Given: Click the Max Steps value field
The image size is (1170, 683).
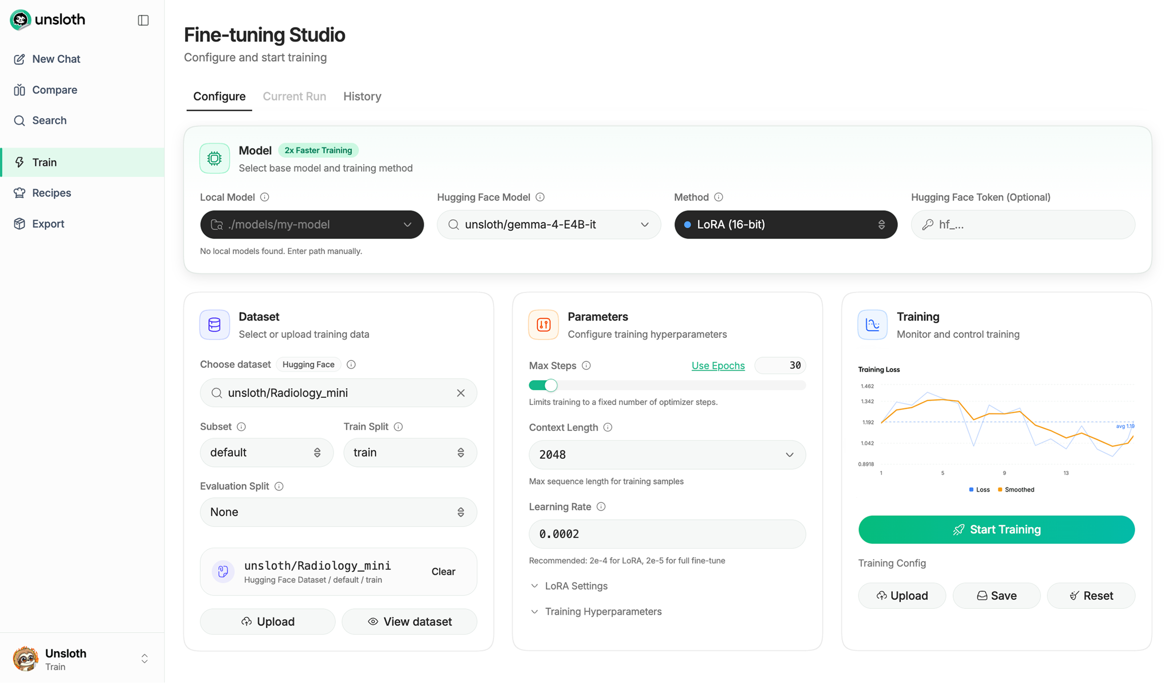Looking at the screenshot, I should [x=780, y=365].
